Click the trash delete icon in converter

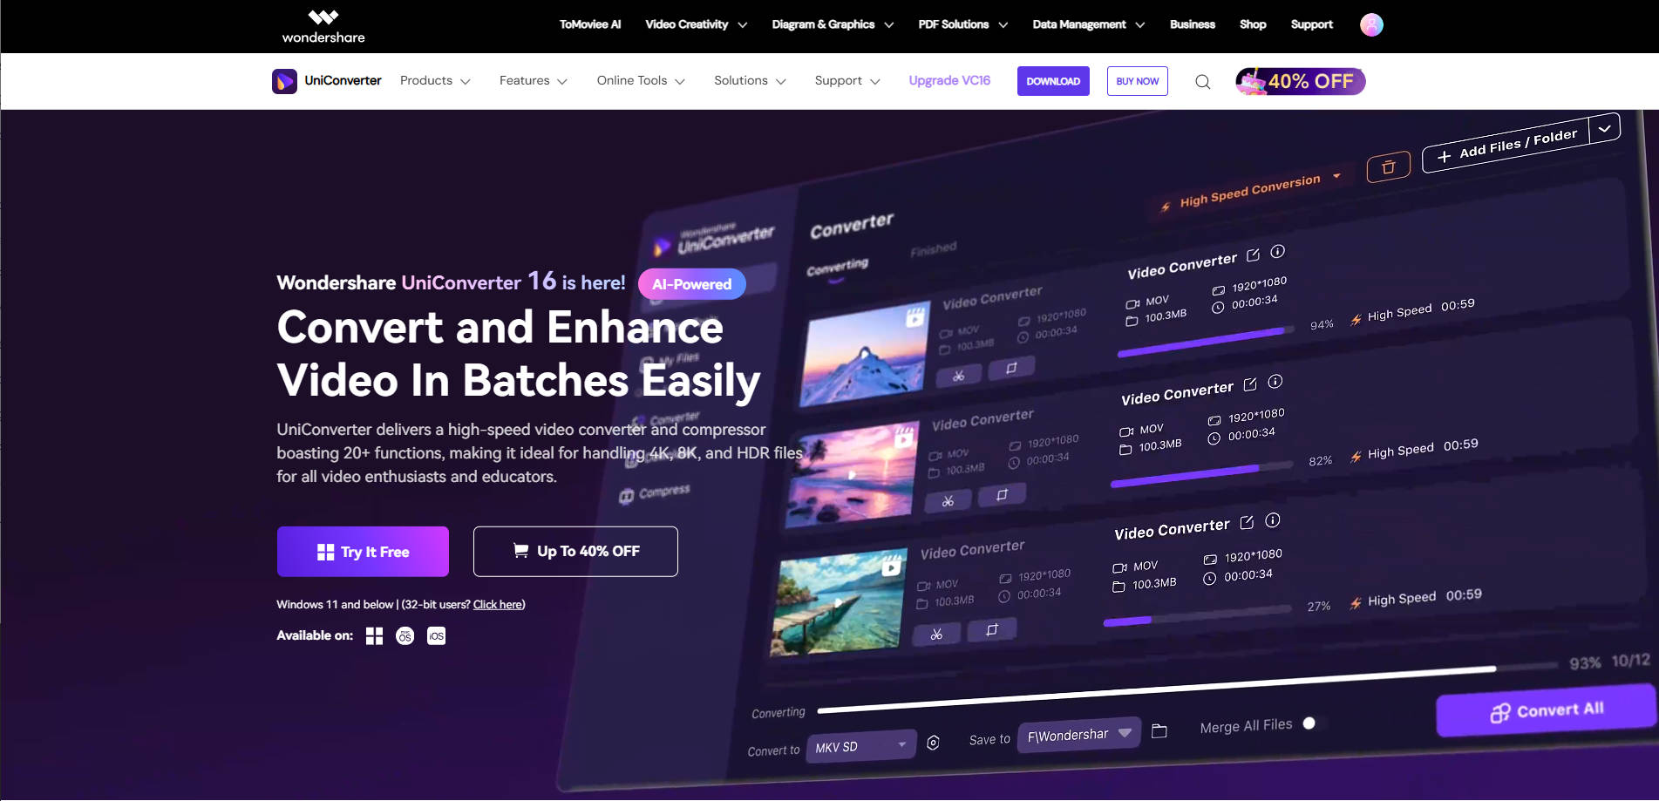point(1388,166)
